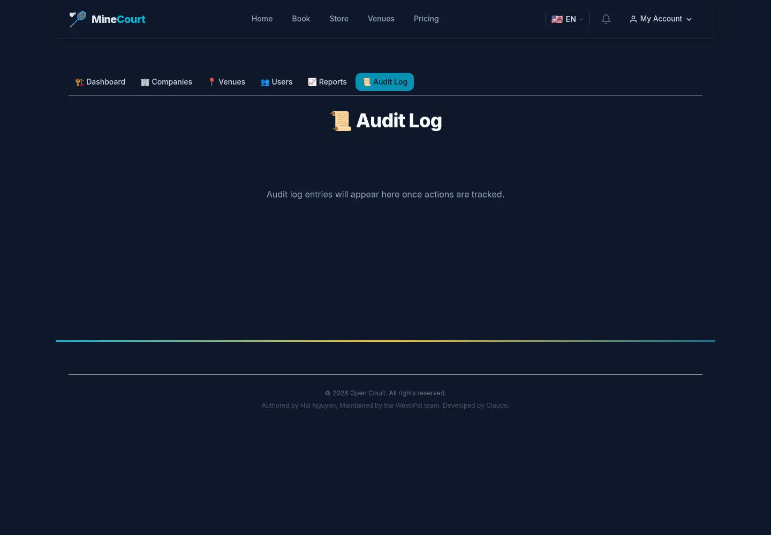Select the Venues admin tab
This screenshot has height=535, width=771.
(x=226, y=82)
